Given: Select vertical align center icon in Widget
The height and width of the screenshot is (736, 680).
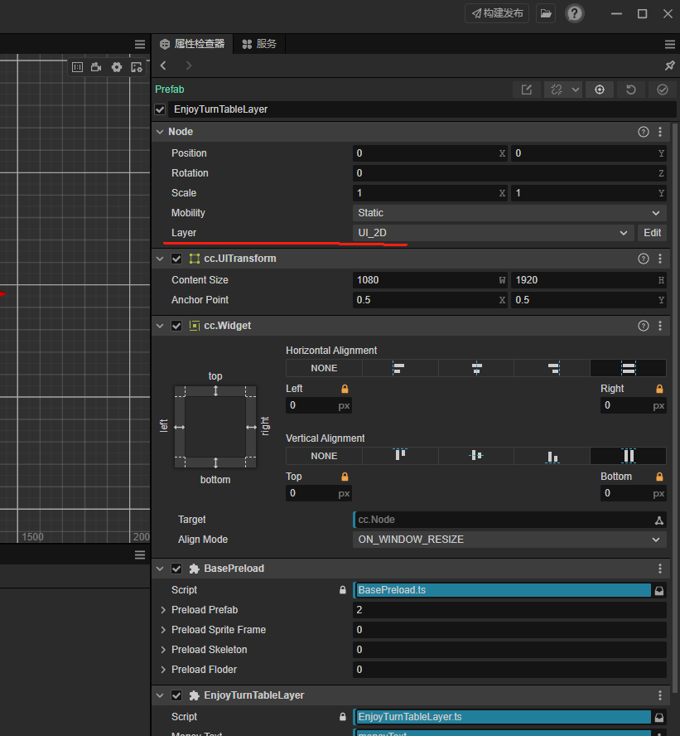Looking at the screenshot, I should tap(475, 455).
